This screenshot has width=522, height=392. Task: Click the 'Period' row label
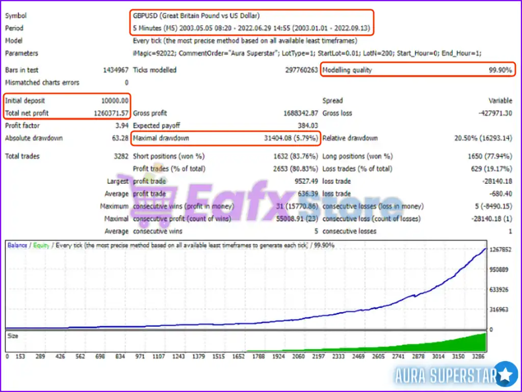(14, 28)
